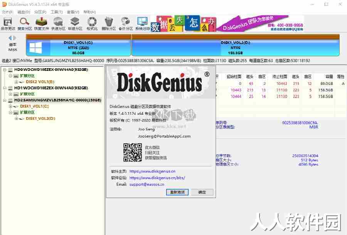Click the data-loss help banner advertisement
347x235 pixels.
click(227, 23)
